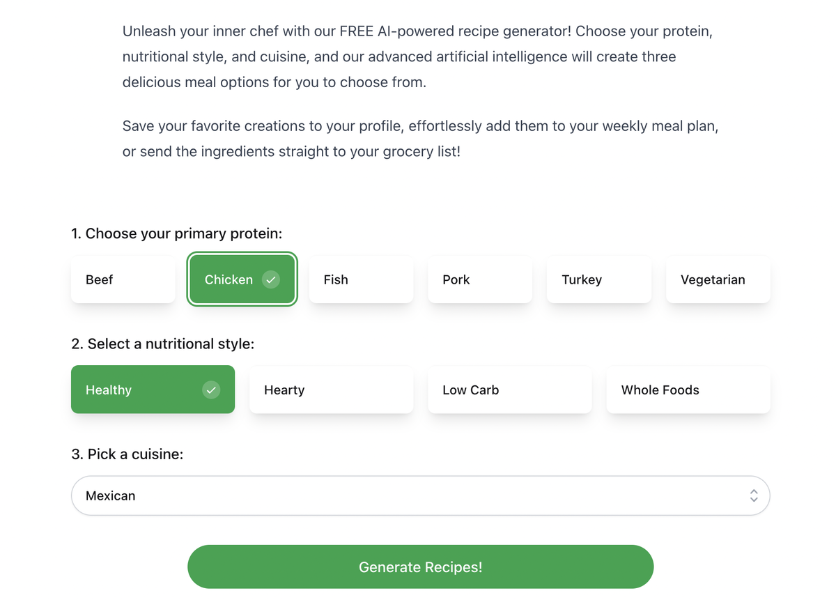This screenshot has height=600, width=836.
Task: Open the Mexican cuisine dropdown
Action: click(x=411, y=495)
